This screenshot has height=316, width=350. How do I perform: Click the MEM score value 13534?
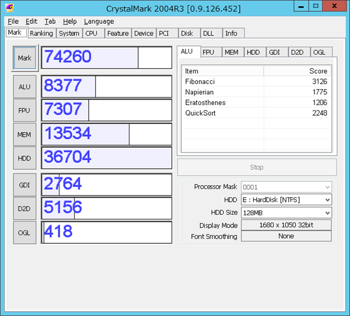(68, 133)
